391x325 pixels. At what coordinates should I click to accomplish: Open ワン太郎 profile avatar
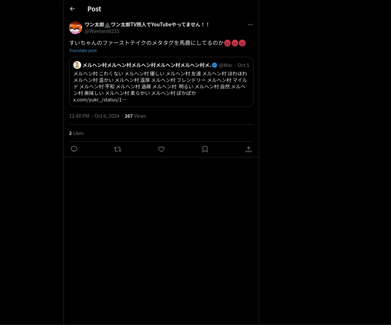[76, 28]
